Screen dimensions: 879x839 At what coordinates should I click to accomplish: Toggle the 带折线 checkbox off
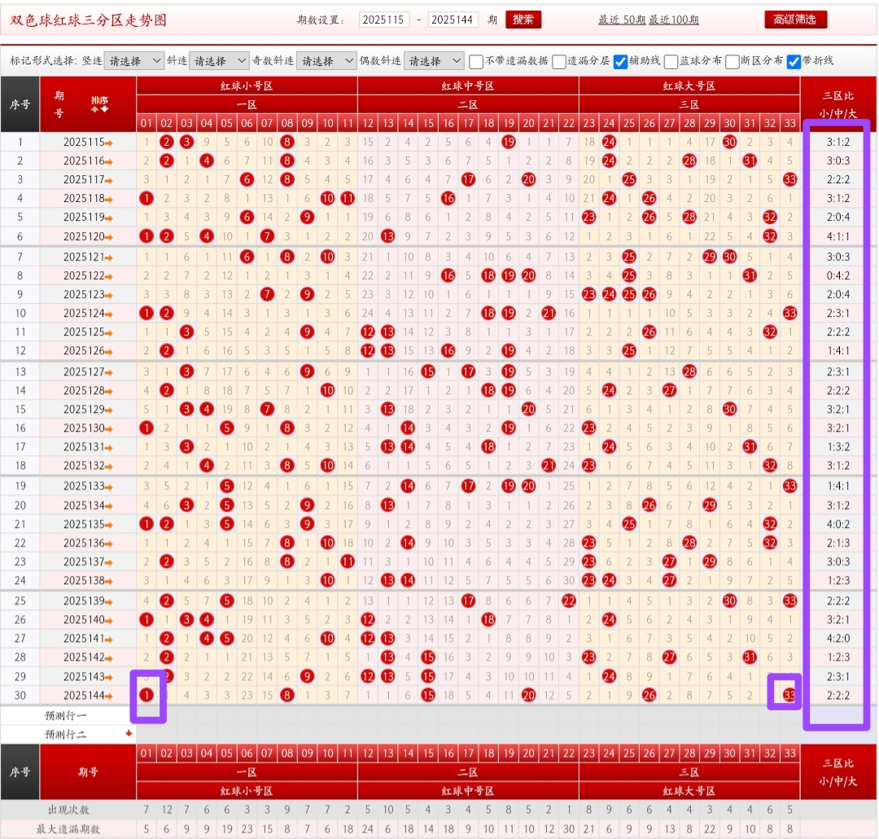(794, 61)
